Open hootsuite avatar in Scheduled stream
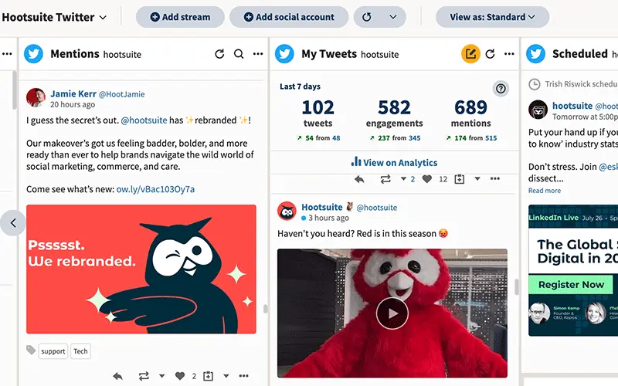The height and width of the screenshot is (386, 618). click(x=538, y=110)
